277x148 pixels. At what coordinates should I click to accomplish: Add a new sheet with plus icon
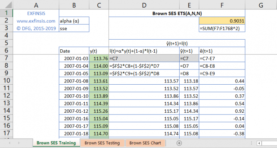coord(179,143)
